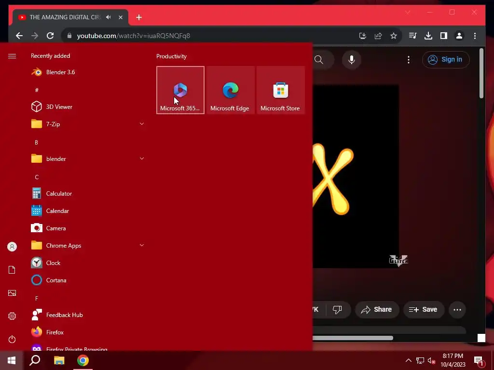Click the Chrome address bar URL

133,36
